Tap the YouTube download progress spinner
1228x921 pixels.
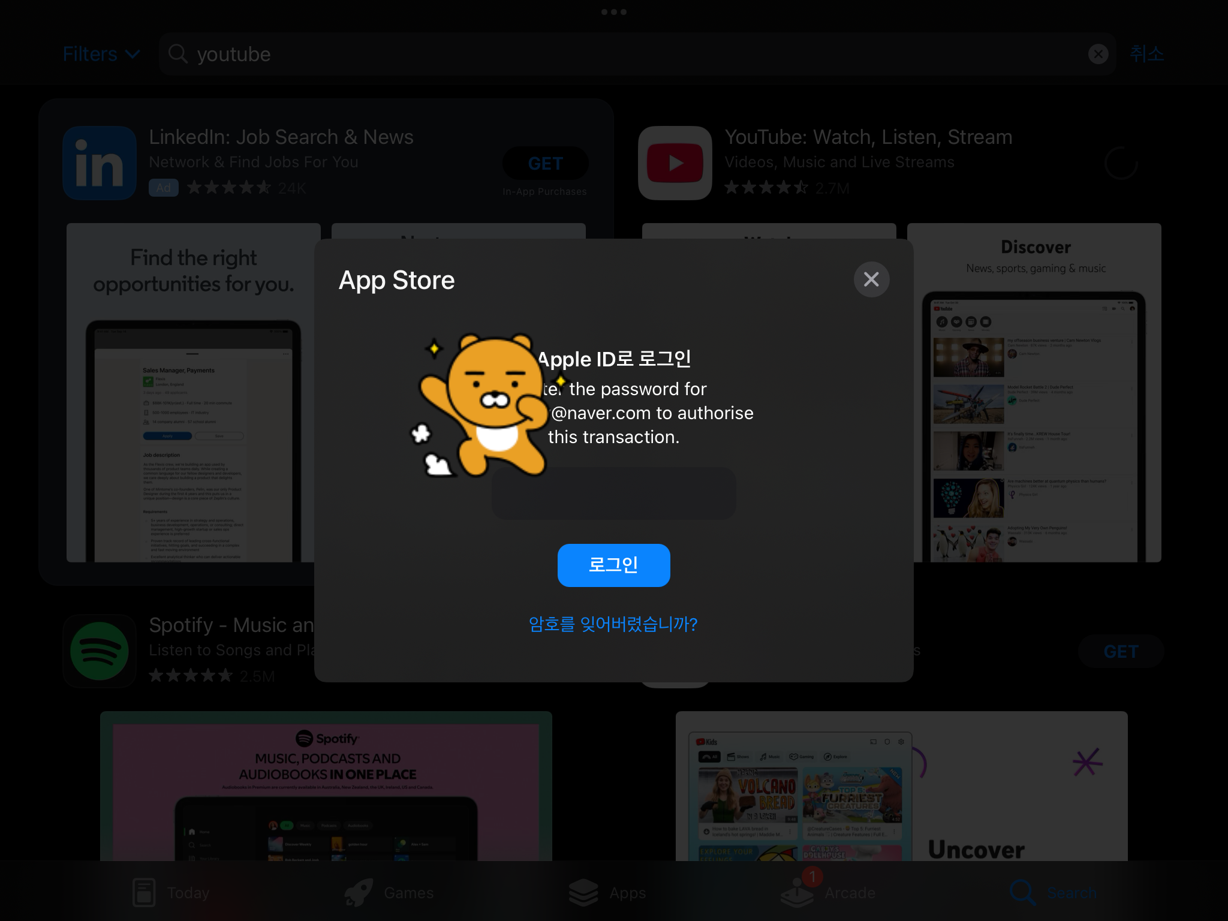(1121, 163)
